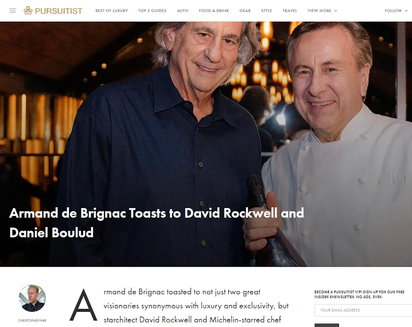
Task: Open Christopher Parr's author avatar
Action: click(32, 298)
